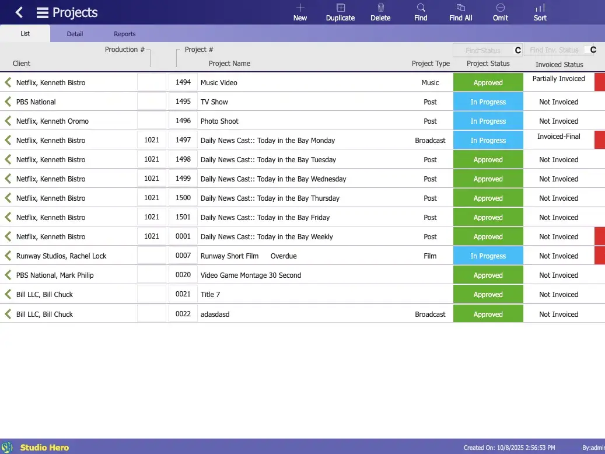Click the Client column header
605x454 pixels.
[21, 63]
